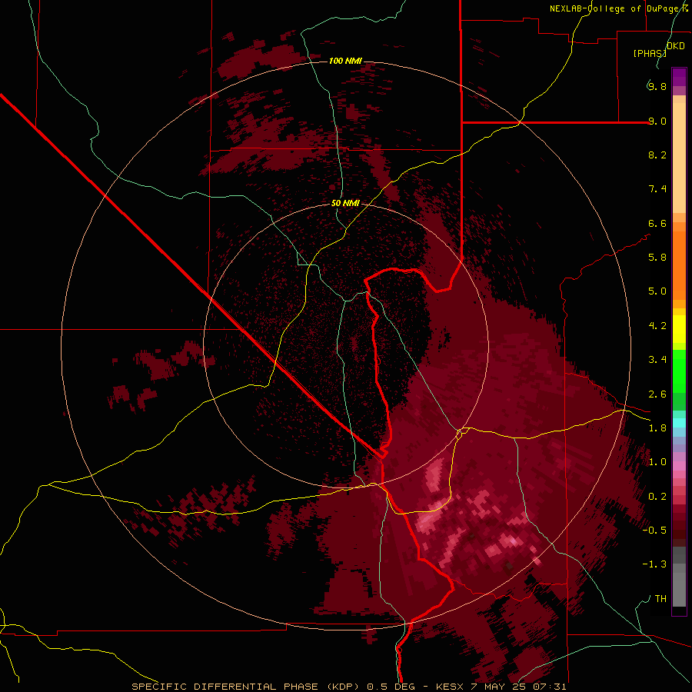Screen dimensions: 692x692
Task: Click the 2.6 scale value
Action: [x=657, y=394]
